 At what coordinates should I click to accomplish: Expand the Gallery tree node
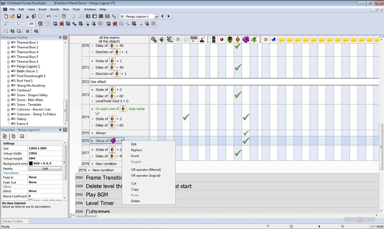[9, 119]
